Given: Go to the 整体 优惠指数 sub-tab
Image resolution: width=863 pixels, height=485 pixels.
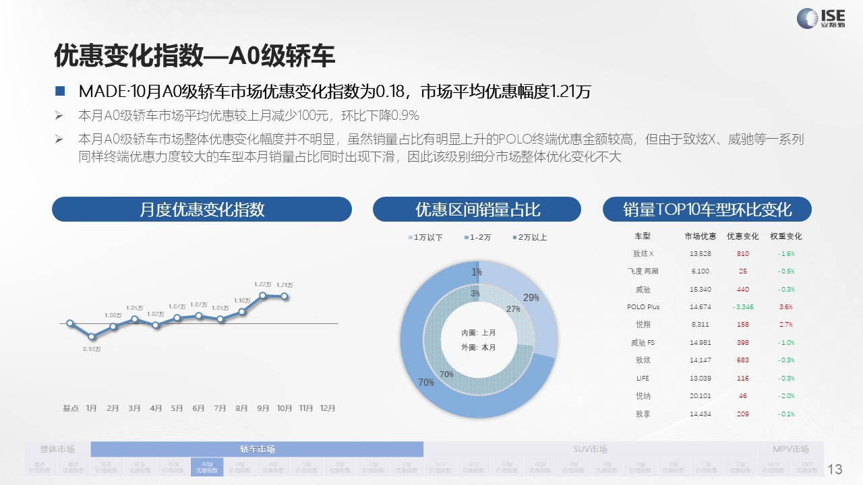Looking at the screenshot, I should coord(74,467).
